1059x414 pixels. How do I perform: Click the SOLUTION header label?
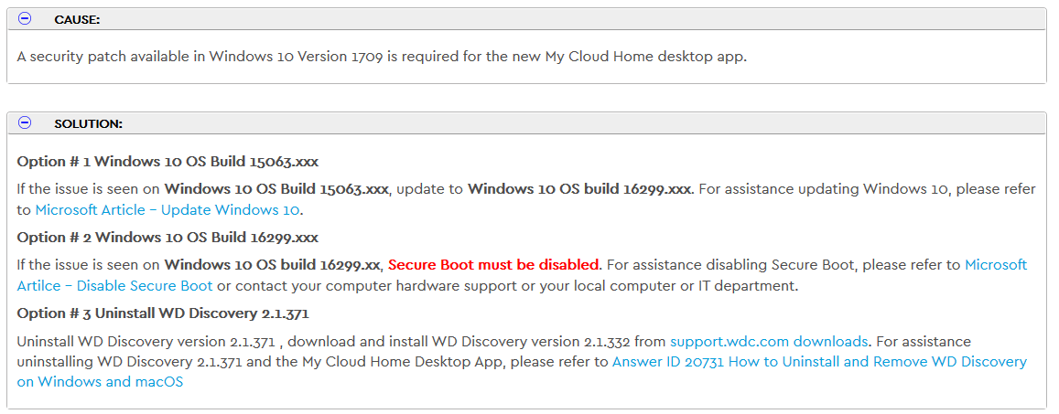coord(88,124)
